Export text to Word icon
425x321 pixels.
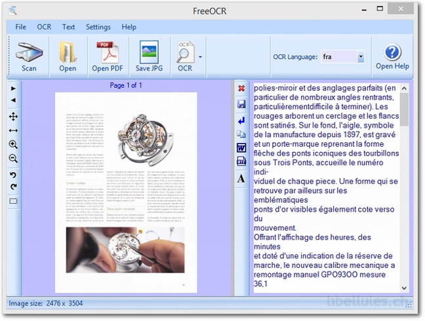coord(241,148)
